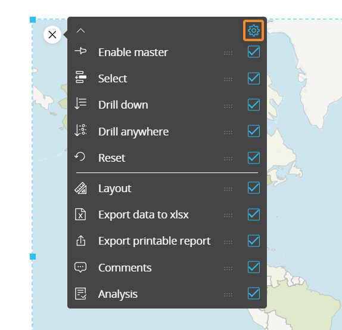342x330 pixels.
Task: Choose the Comments menu entry
Action: (x=125, y=268)
